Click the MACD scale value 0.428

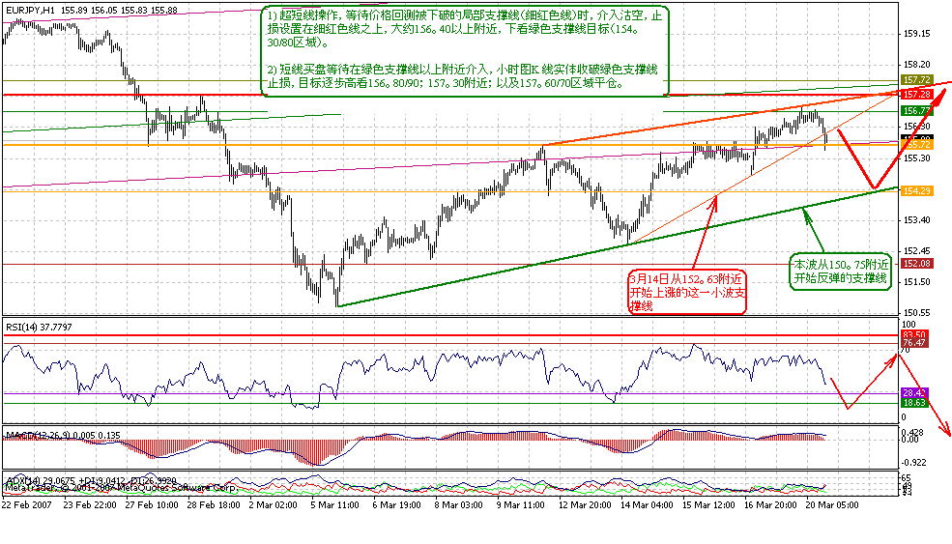click(913, 432)
